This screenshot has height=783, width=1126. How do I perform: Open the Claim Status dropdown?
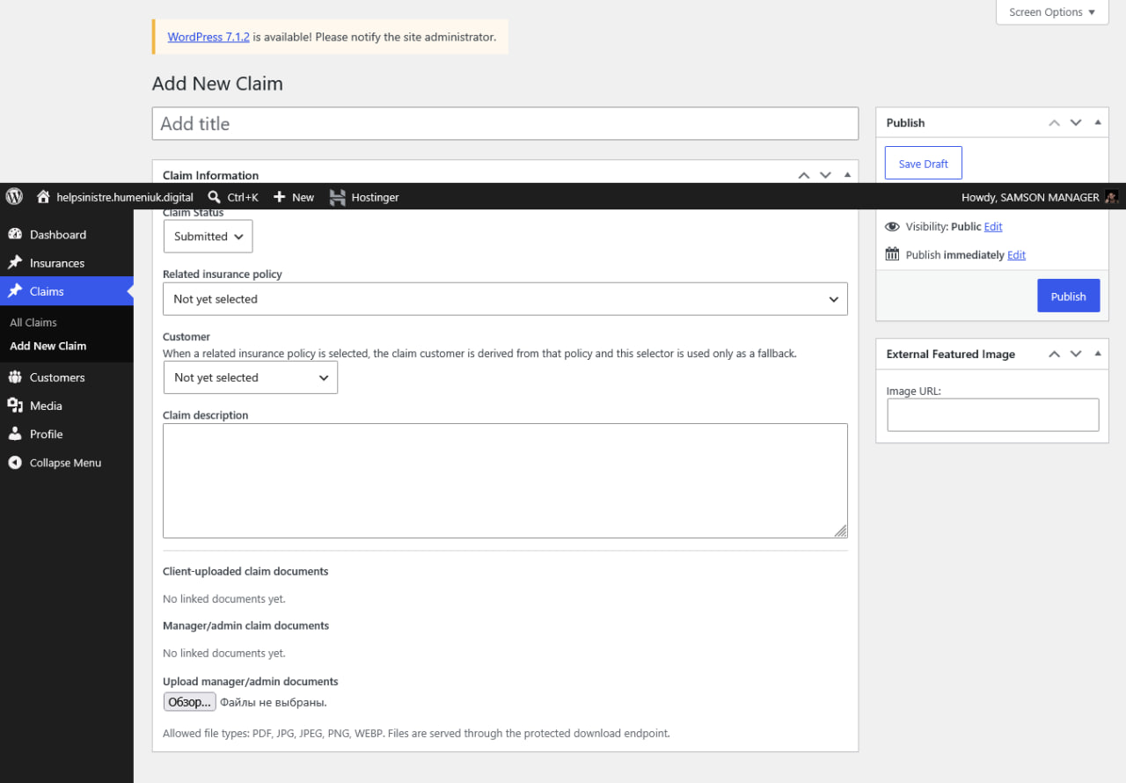coord(208,237)
